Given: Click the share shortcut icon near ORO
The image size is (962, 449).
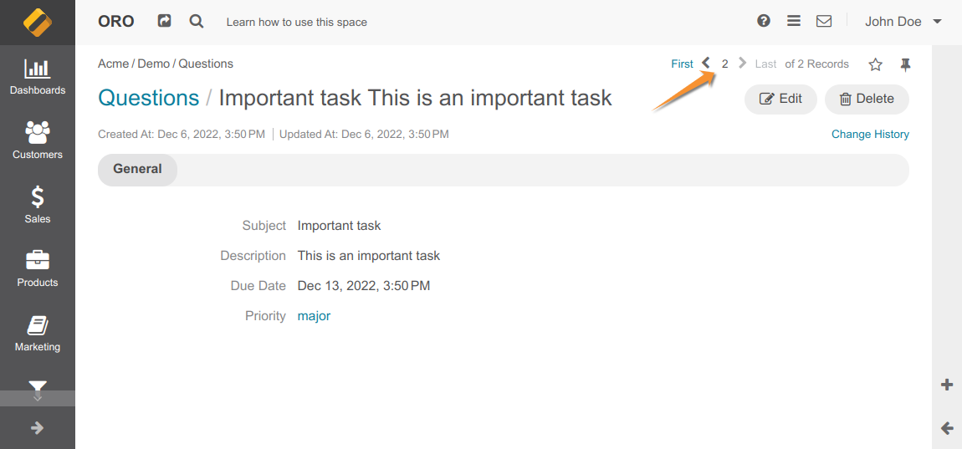Looking at the screenshot, I should 165,21.
